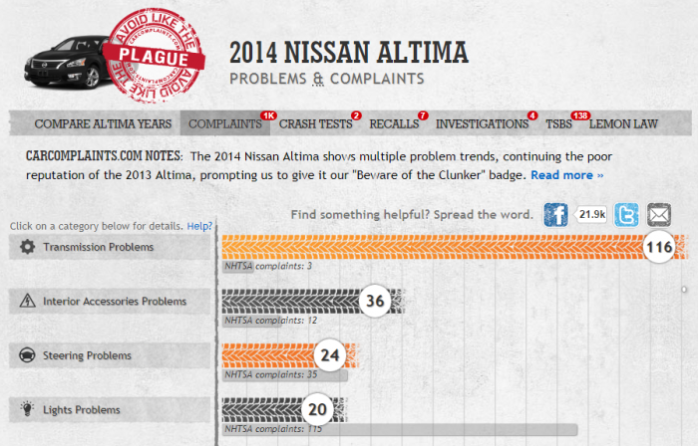Viewport: 698px width, 446px height.
Task: Click the light bulb icon for Lights Problems
Action: pos(28,409)
